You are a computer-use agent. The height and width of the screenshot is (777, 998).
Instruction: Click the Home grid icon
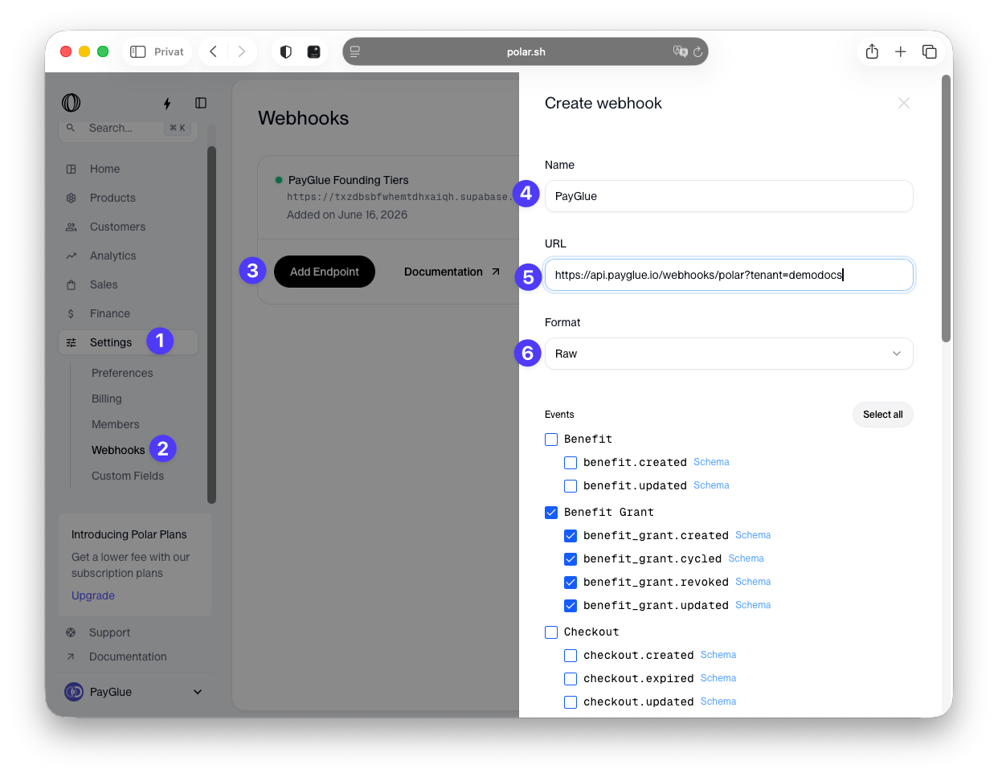tap(72, 169)
